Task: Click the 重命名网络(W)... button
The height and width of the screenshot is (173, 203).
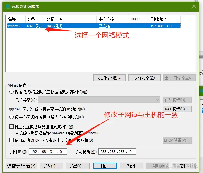Action: (x=179, y=78)
